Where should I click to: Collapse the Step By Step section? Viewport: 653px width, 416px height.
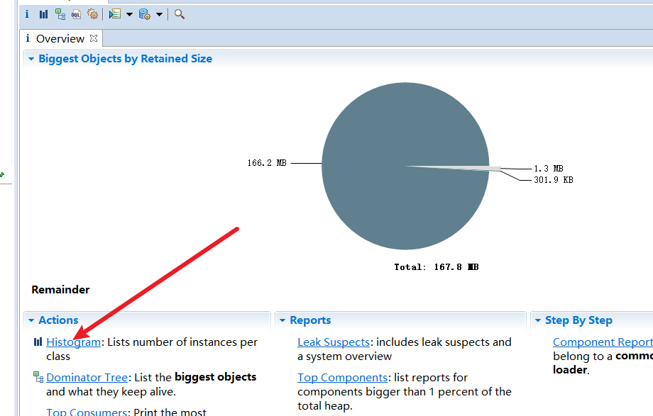[x=538, y=320]
